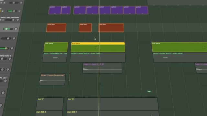Select the first small green 808 space region
This screenshot has height=116, width=207.
click(x=56, y=47)
